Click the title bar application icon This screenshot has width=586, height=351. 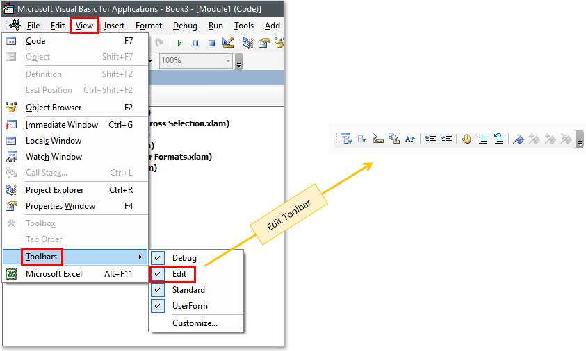coord(8,8)
